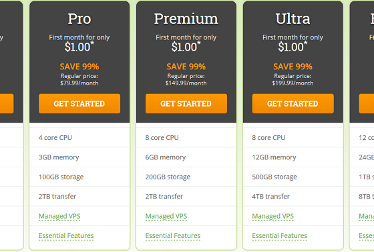Click the Ultra plan title
The height and width of the screenshot is (252, 374).
pyautogui.click(x=293, y=19)
